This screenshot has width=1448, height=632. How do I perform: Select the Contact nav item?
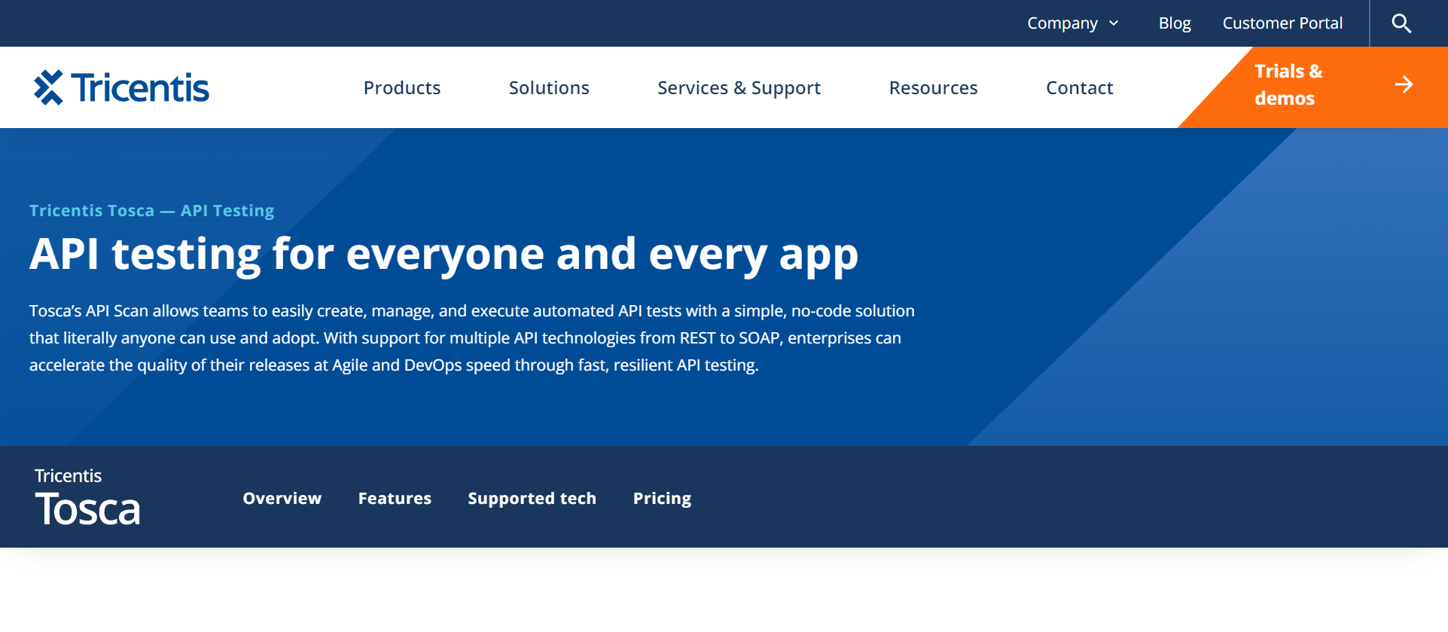(x=1079, y=88)
